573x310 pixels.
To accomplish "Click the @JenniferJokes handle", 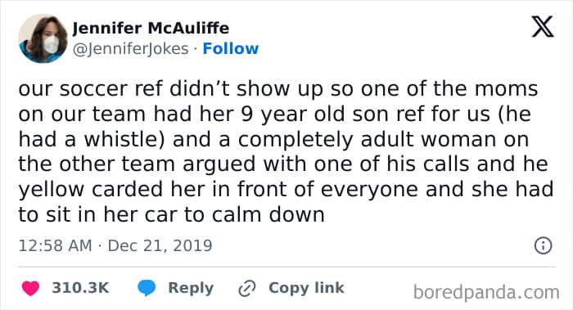I will [130, 49].
